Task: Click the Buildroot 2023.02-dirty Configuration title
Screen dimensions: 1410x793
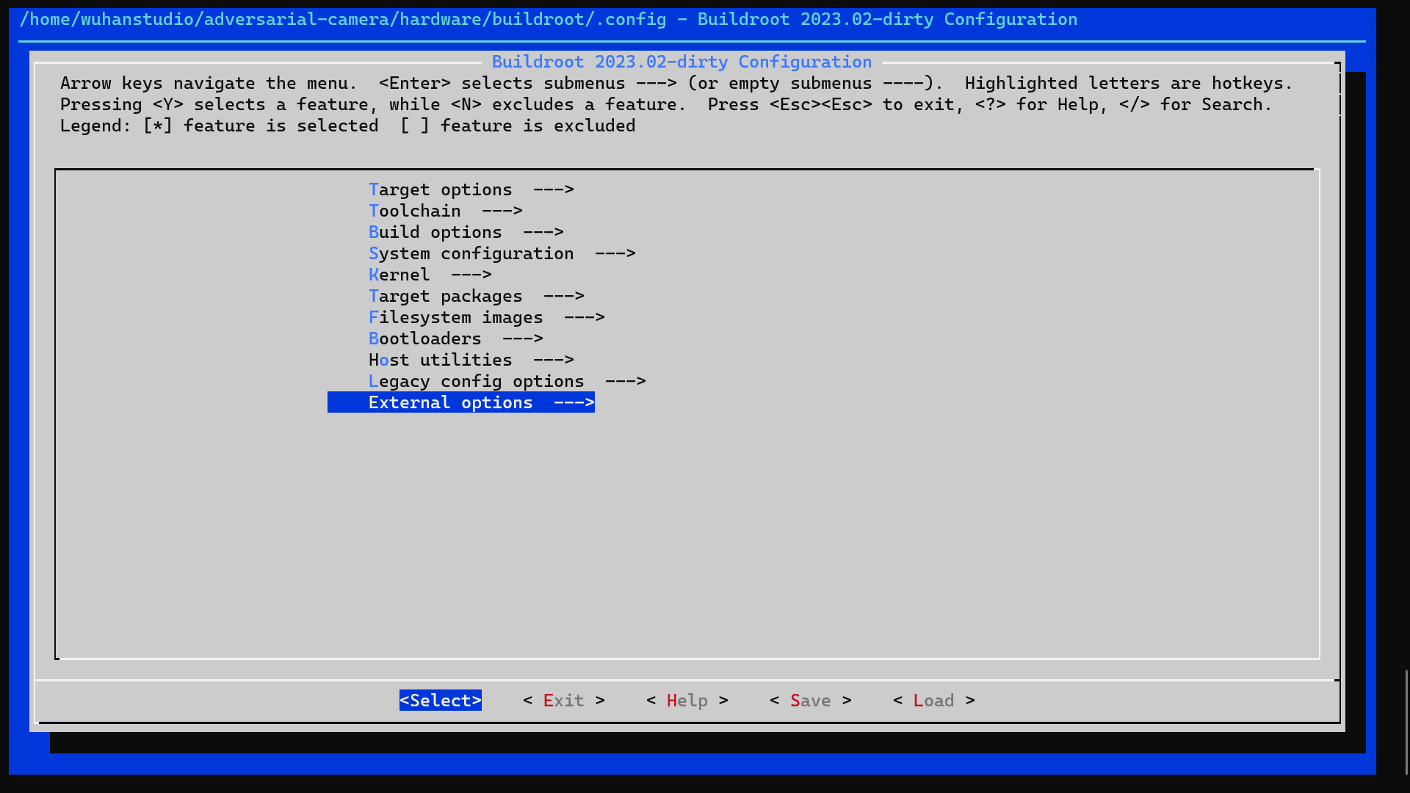Action: coord(682,62)
